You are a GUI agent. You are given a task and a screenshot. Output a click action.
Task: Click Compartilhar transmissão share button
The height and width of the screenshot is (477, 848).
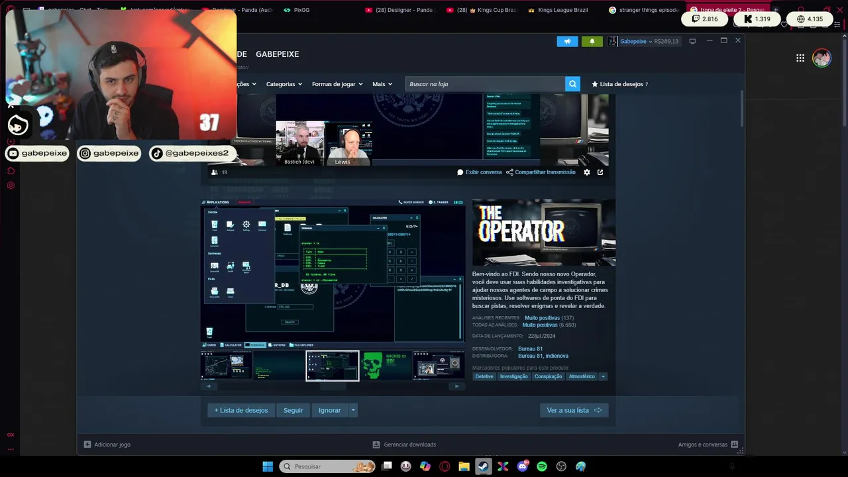tap(541, 172)
